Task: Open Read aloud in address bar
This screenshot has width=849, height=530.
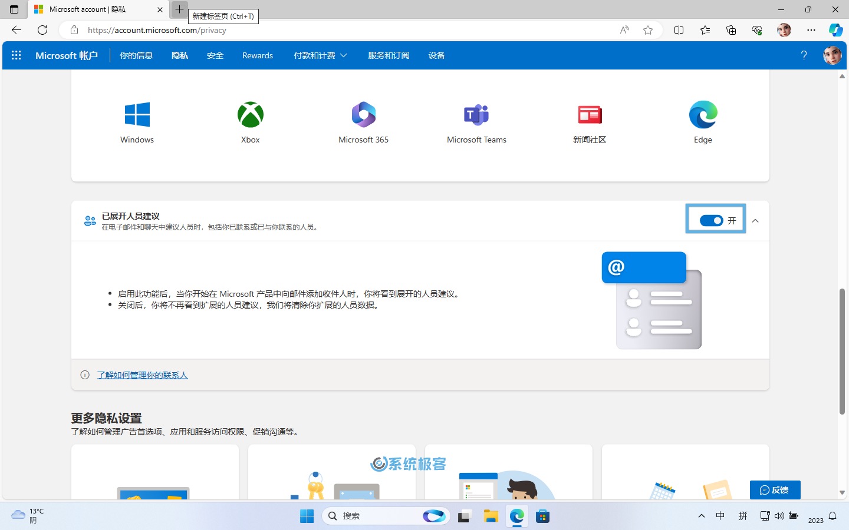Action: tap(624, 30)
